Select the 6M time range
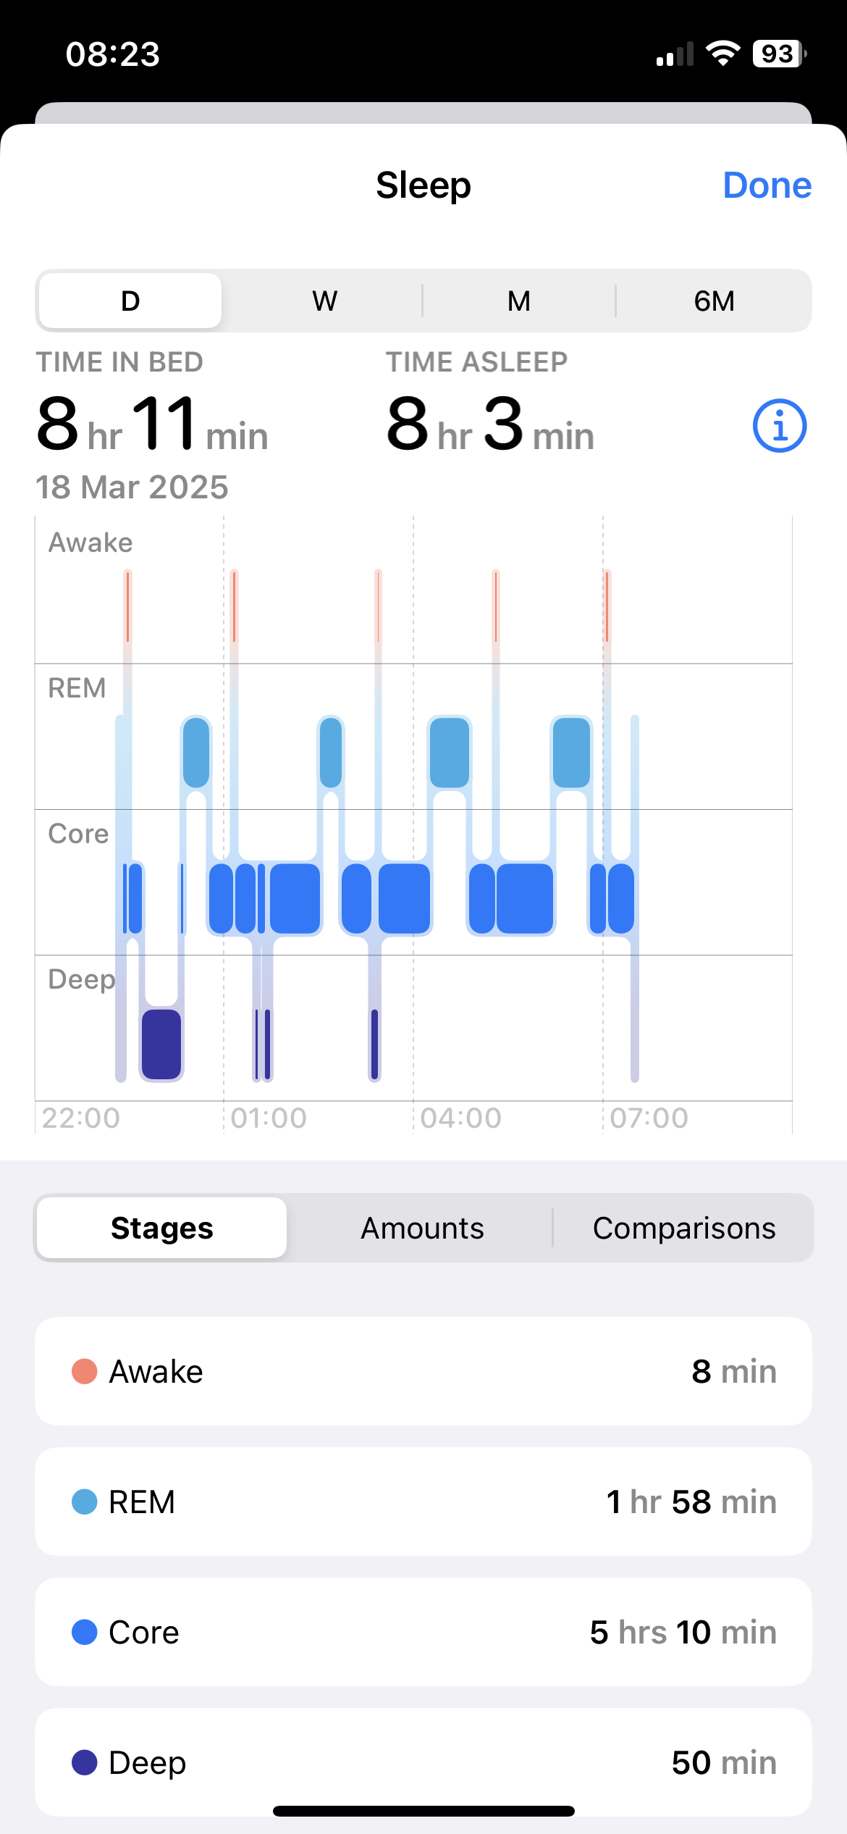Screen dimensions: 847x1834 (x=714, y=301)
